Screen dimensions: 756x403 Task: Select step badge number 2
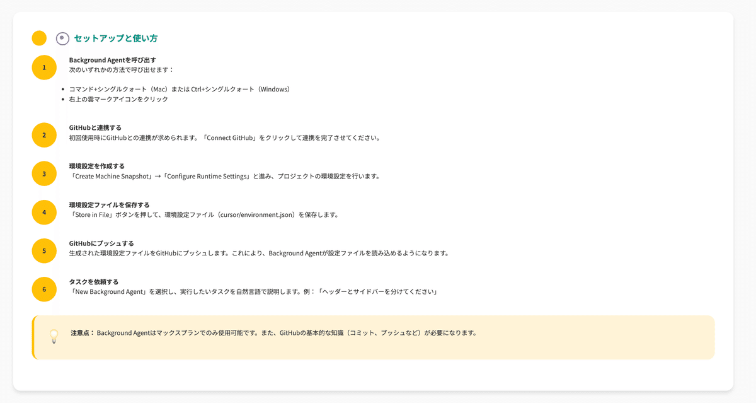[43, 135]
